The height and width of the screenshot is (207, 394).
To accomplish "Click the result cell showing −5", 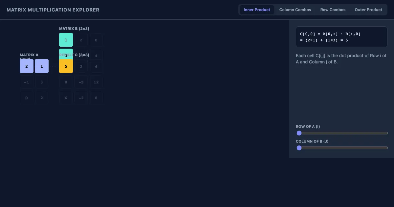I will [81, 82].
